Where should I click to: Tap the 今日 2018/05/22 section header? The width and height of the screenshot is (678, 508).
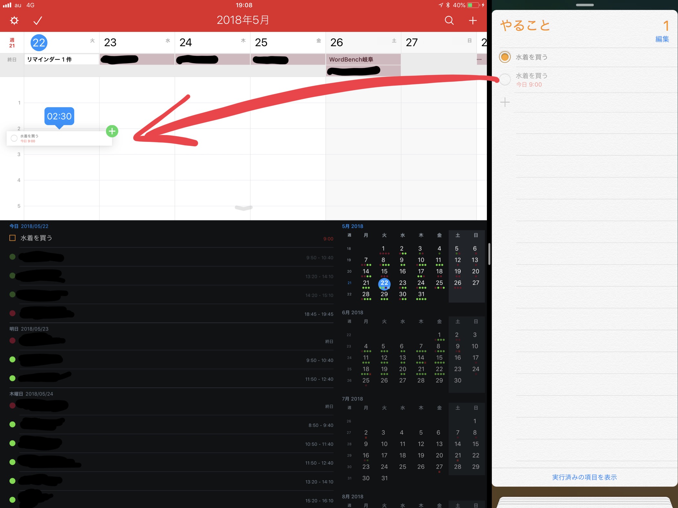click(x=29, y=226)
